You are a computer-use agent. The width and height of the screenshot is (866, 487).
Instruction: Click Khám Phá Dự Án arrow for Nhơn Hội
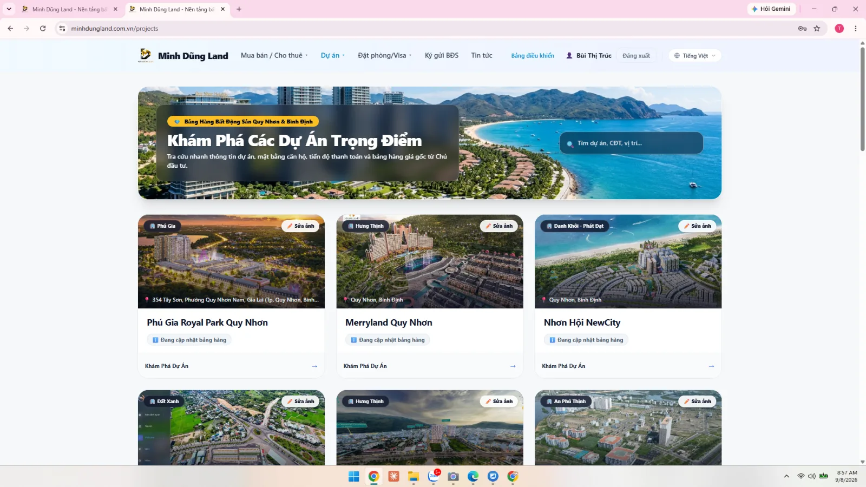711,366
